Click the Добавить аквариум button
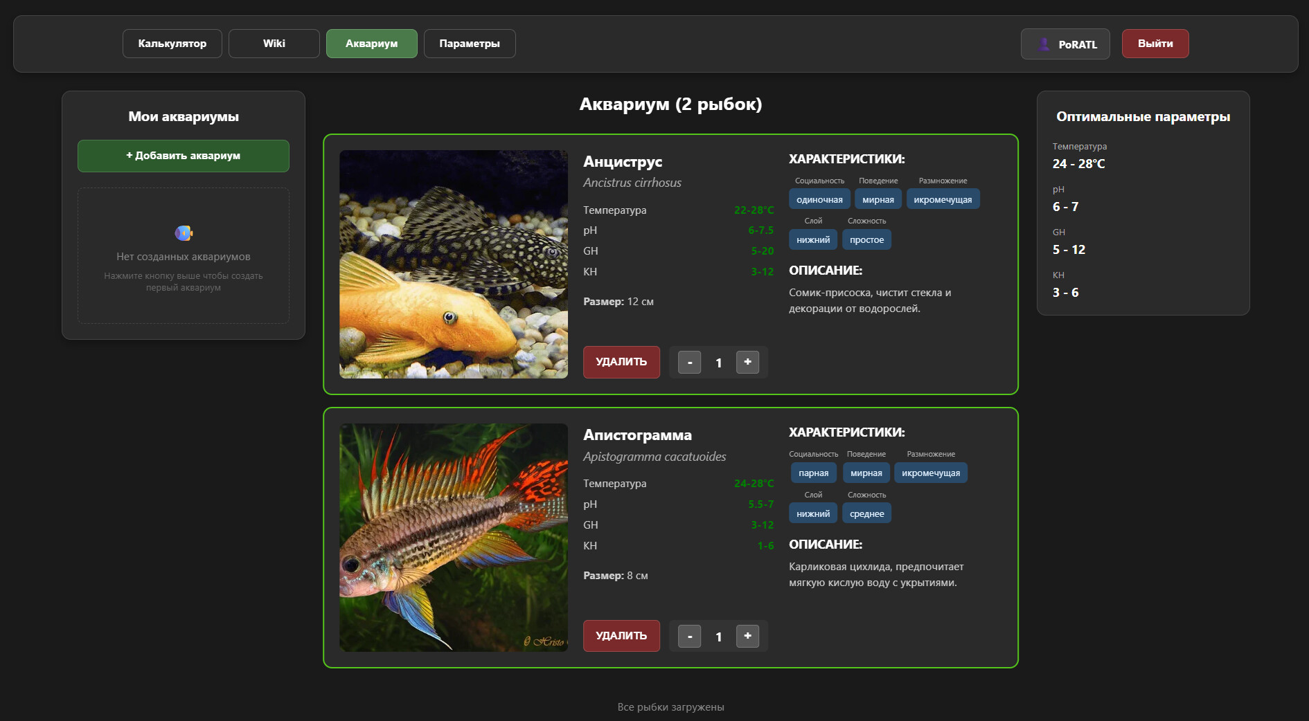 [x=184, y=156]
